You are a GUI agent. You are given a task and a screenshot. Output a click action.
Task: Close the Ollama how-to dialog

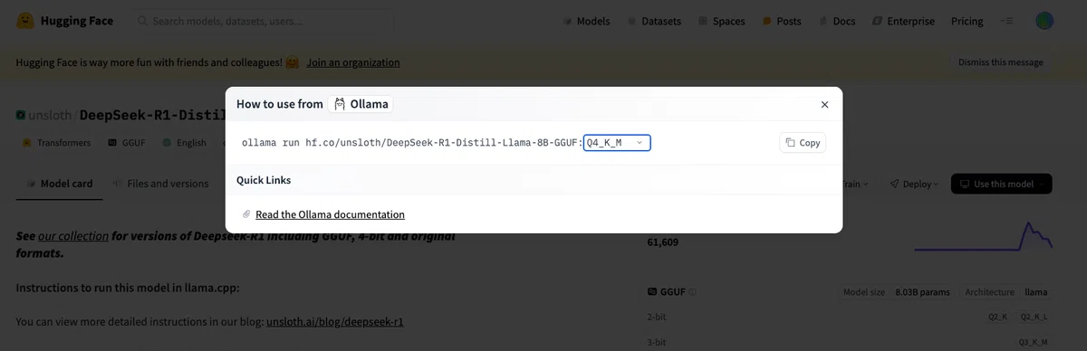click(824, 105)
